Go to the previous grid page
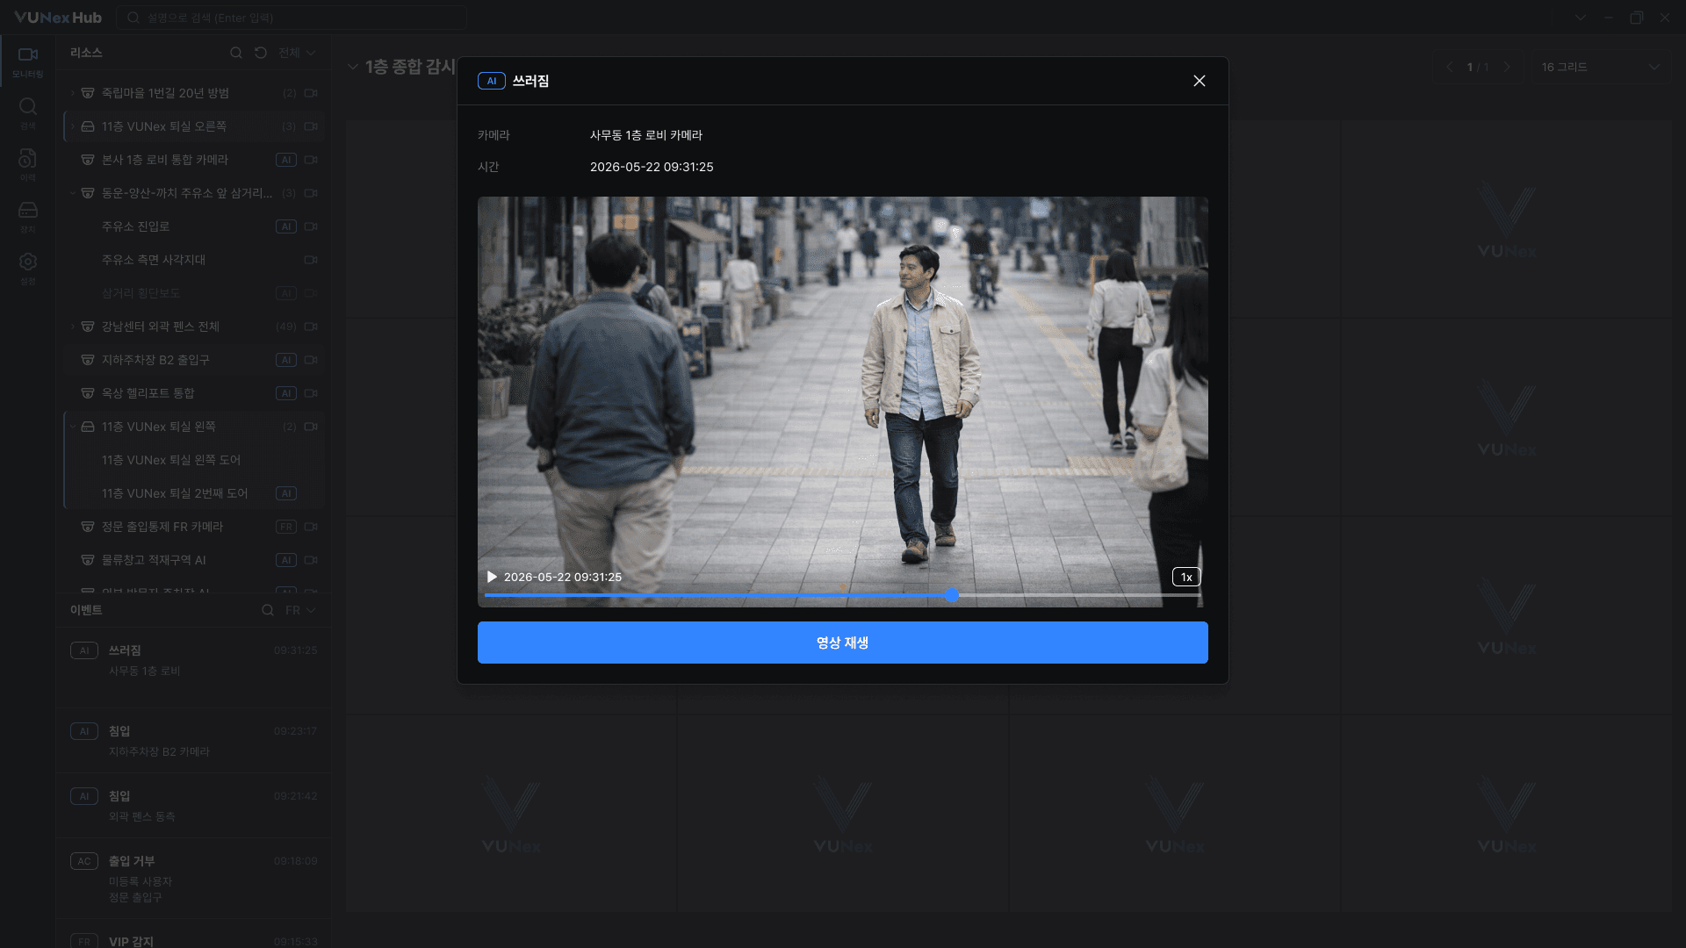The image size is (1686, 948). [x=1450, y=67]
